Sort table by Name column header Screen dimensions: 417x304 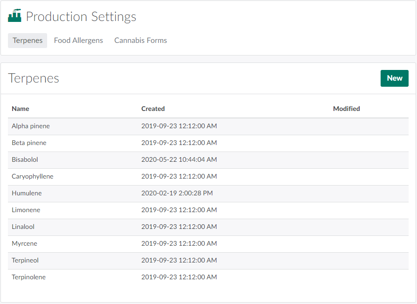pyautogui.click(x=21, y=109)
